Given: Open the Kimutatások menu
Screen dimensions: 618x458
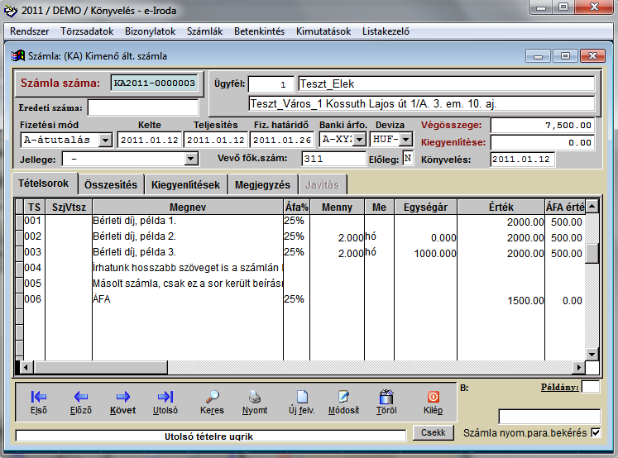Looking at the screenshot, I should (325, 31).
